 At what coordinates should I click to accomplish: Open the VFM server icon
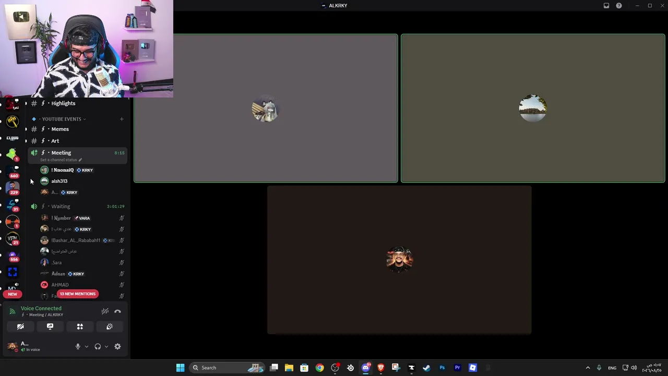[x=13, y=239]
